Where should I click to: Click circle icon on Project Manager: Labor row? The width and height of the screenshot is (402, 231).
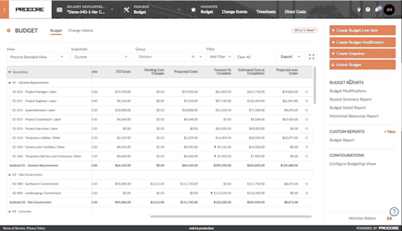click(307, 92)
